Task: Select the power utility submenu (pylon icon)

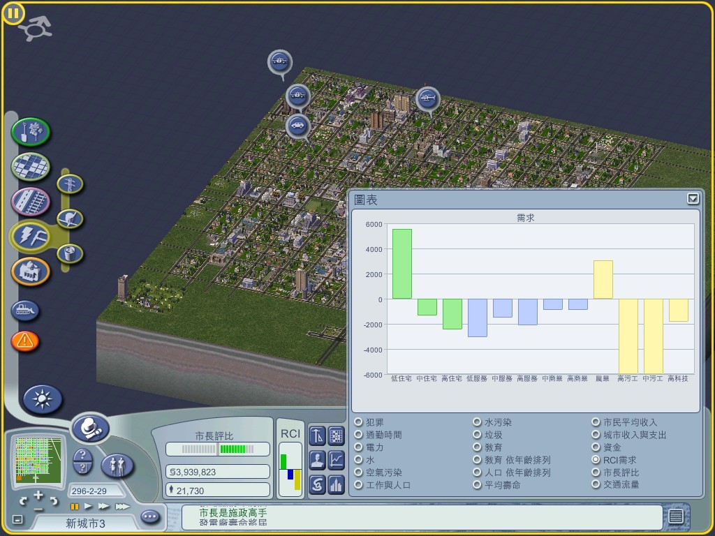Action: click(x=70, y=184)
